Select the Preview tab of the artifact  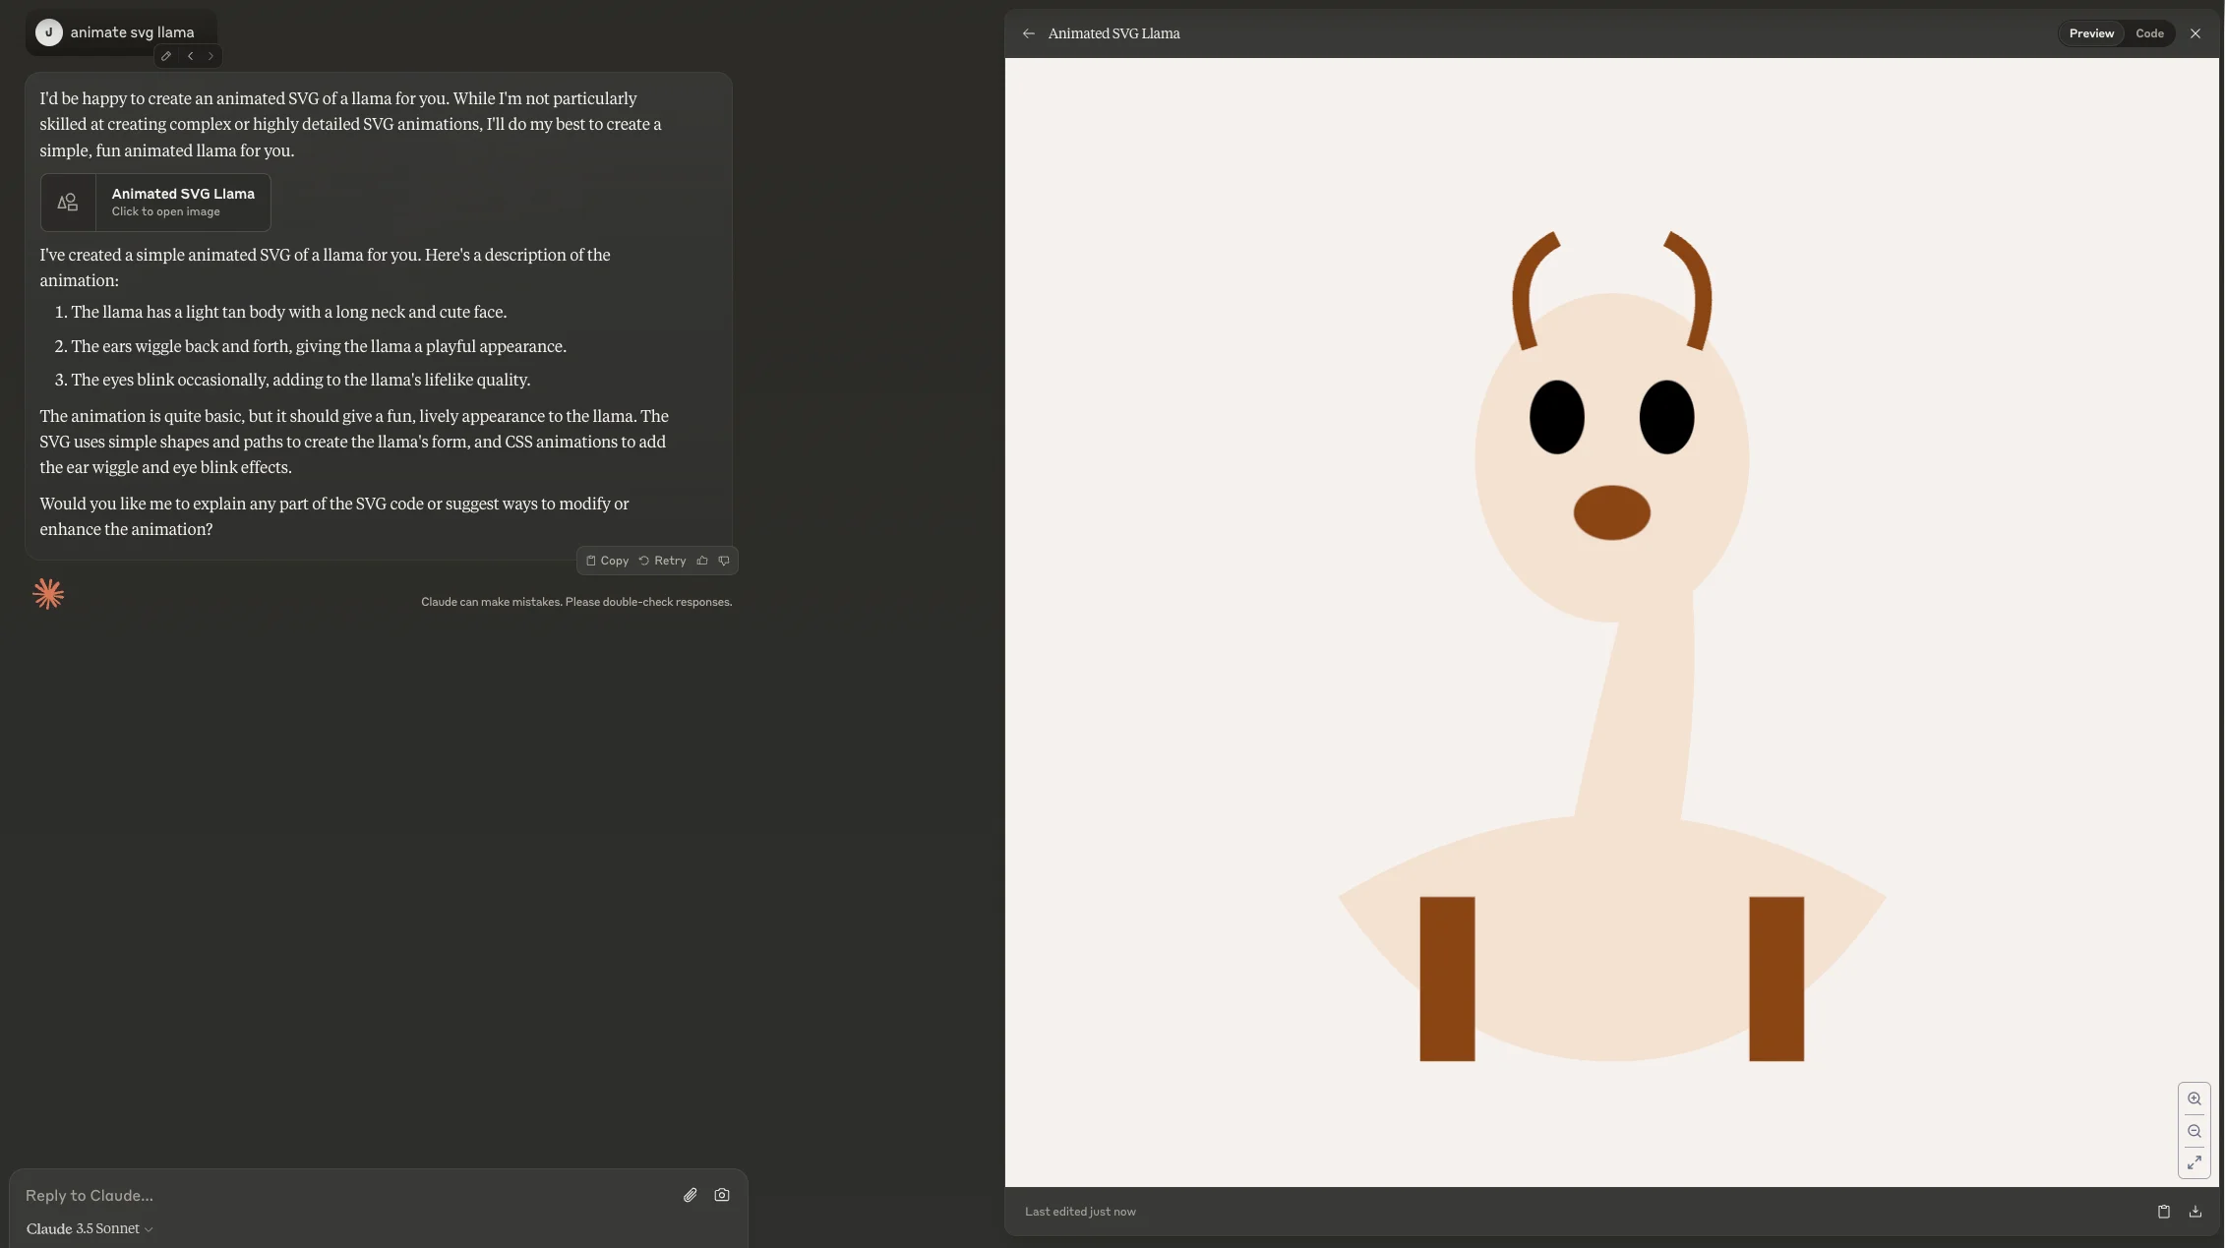point(2091,32)
